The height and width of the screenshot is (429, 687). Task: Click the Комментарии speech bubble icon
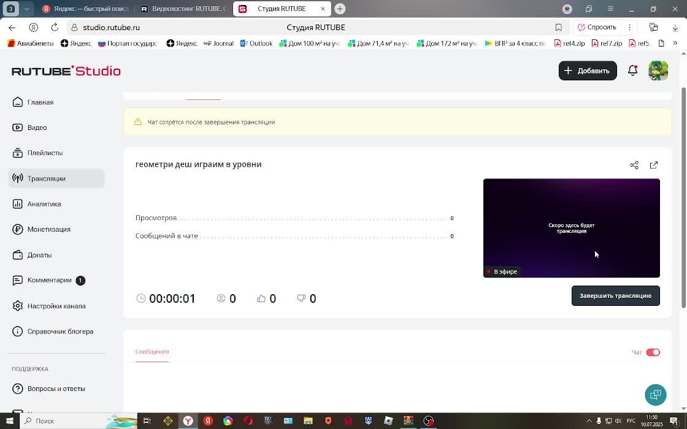[x=18, y=280]
